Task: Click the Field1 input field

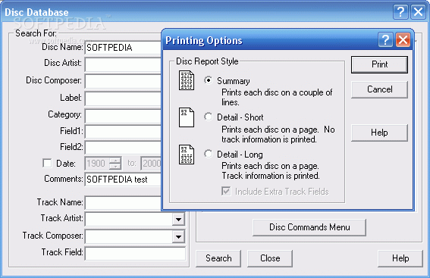Action: (x=123, y=132)
